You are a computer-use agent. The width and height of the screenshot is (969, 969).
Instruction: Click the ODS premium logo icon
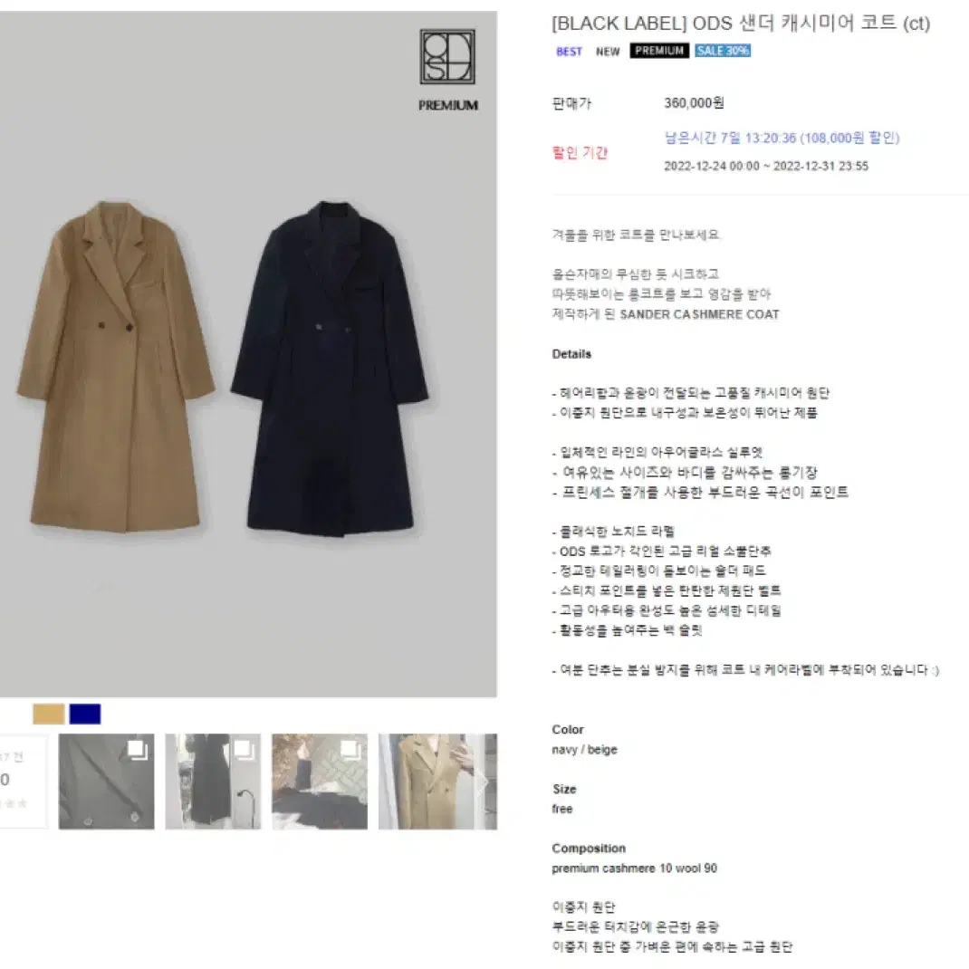tap(447, 57)
